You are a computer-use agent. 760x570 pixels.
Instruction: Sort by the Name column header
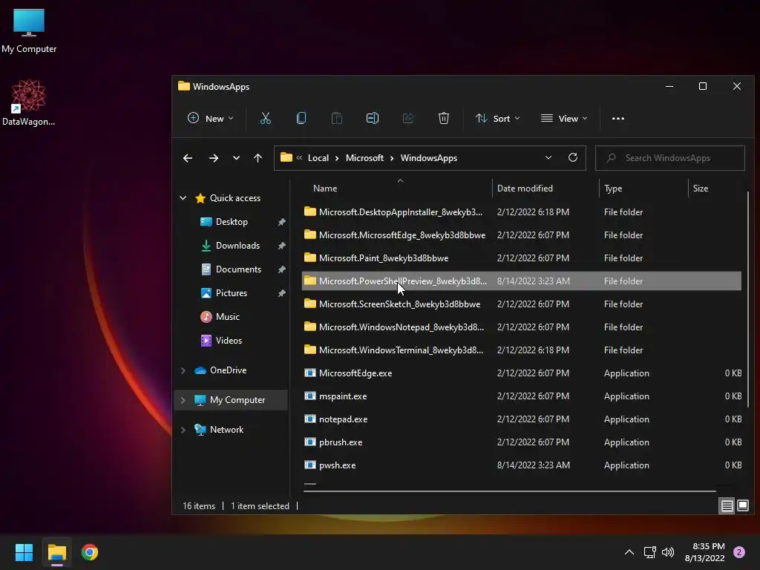325,189
